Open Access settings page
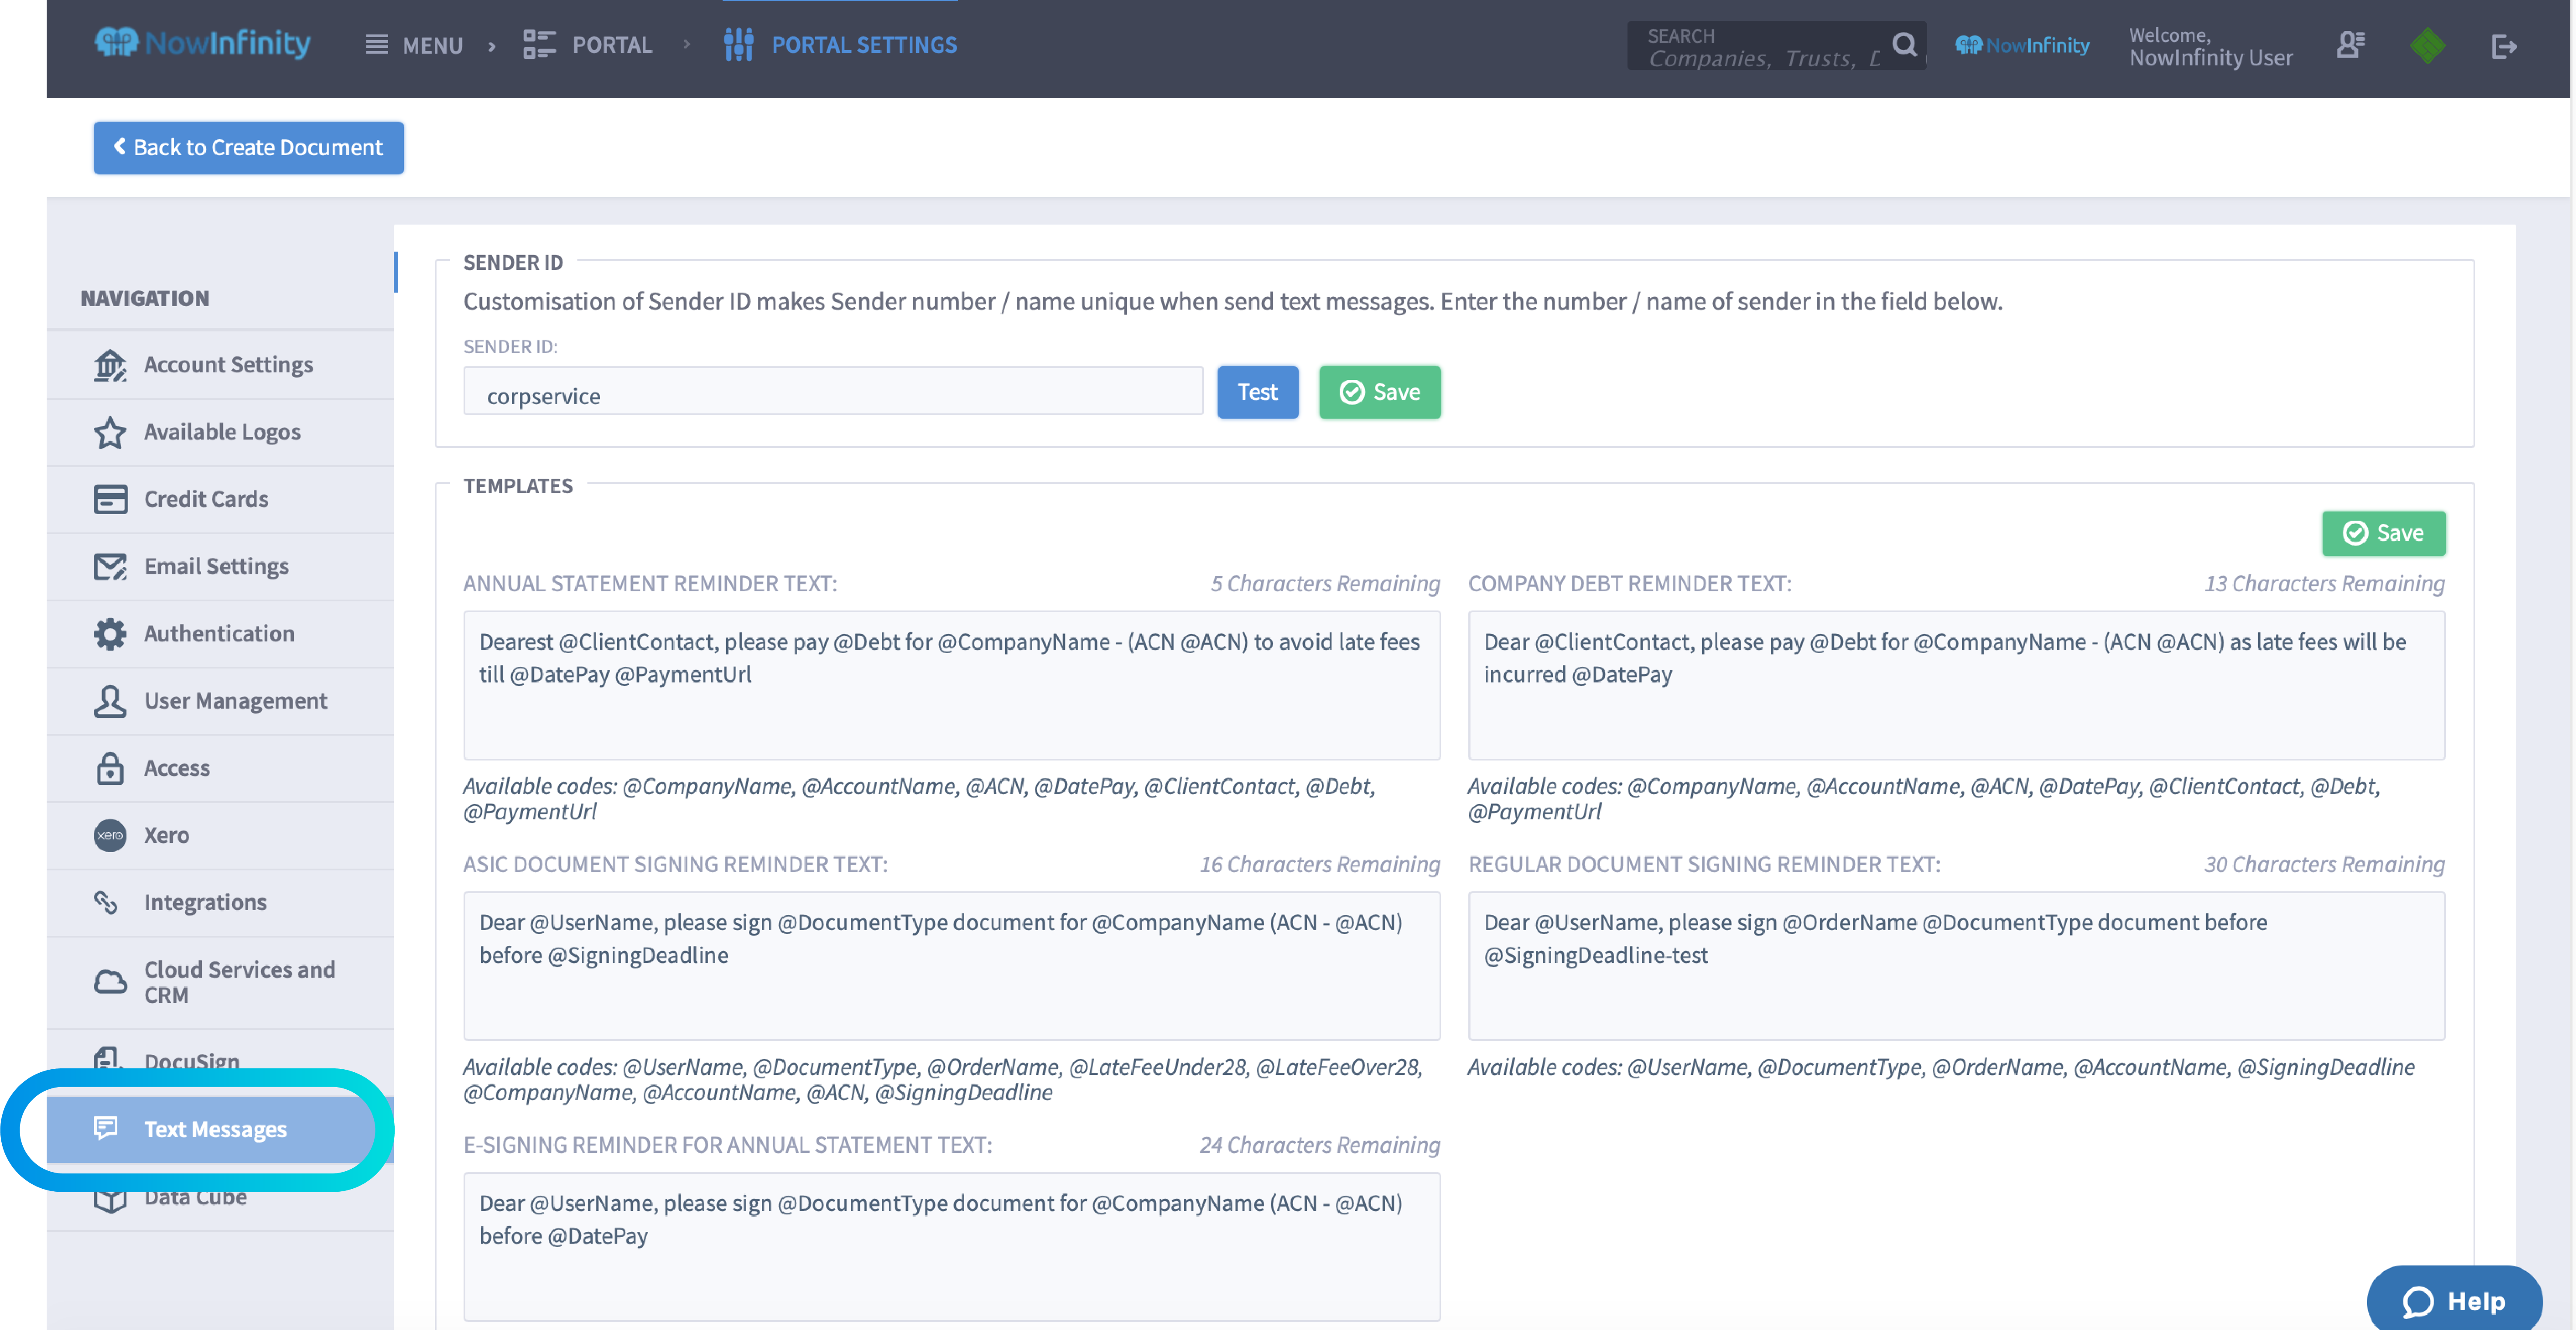The width and height of the screenshot is (2576, 1330). pos(220,768)
